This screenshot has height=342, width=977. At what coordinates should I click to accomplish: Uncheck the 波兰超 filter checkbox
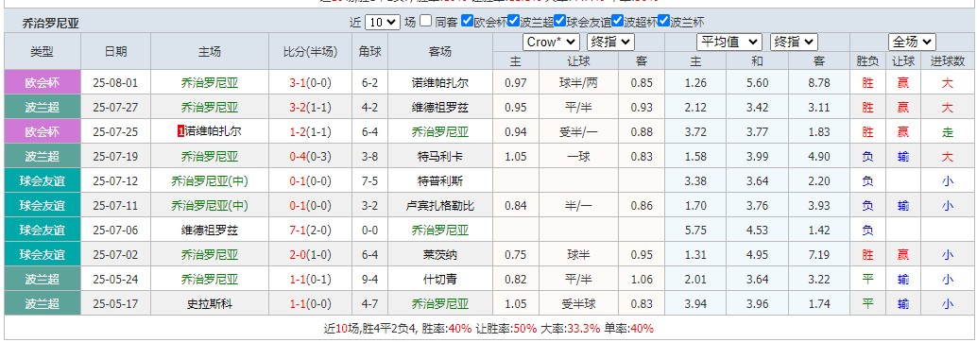pyautogui.click(x=513, y=21)
